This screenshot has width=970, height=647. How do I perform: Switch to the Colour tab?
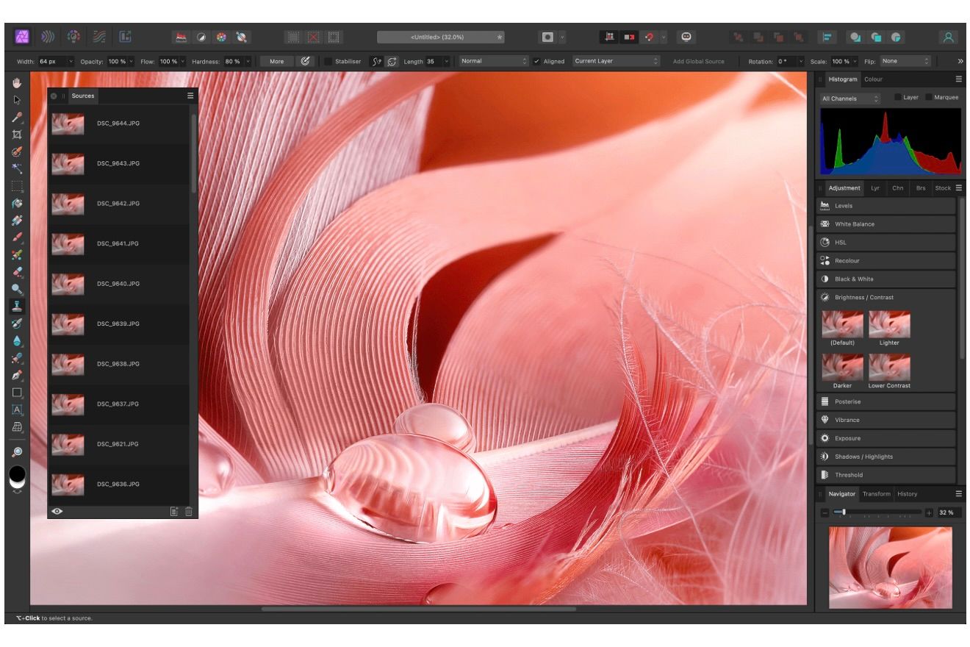tap(873, 79)
